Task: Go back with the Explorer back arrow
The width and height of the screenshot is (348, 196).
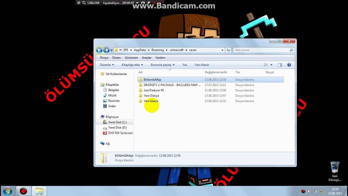Action: (99, 50)
